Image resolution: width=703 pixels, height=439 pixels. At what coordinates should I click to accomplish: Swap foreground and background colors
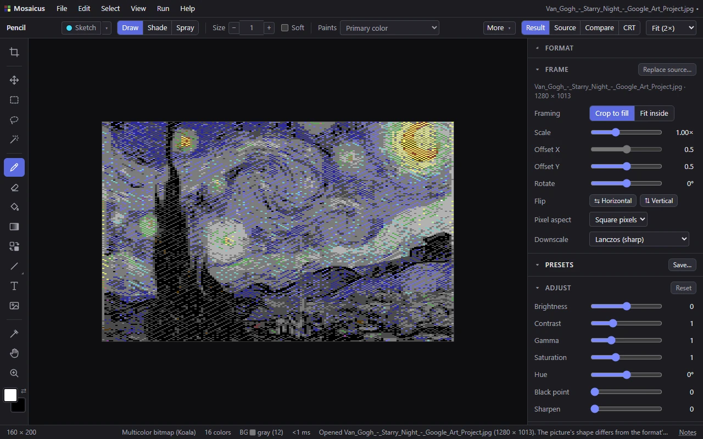(24, 391)
